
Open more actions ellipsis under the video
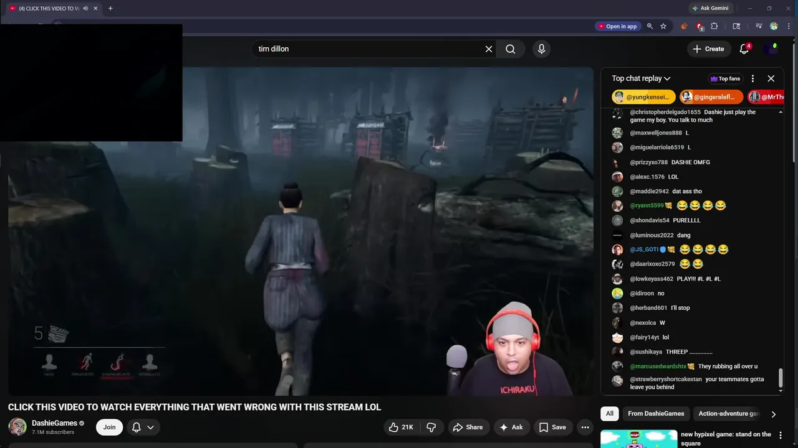585,427
